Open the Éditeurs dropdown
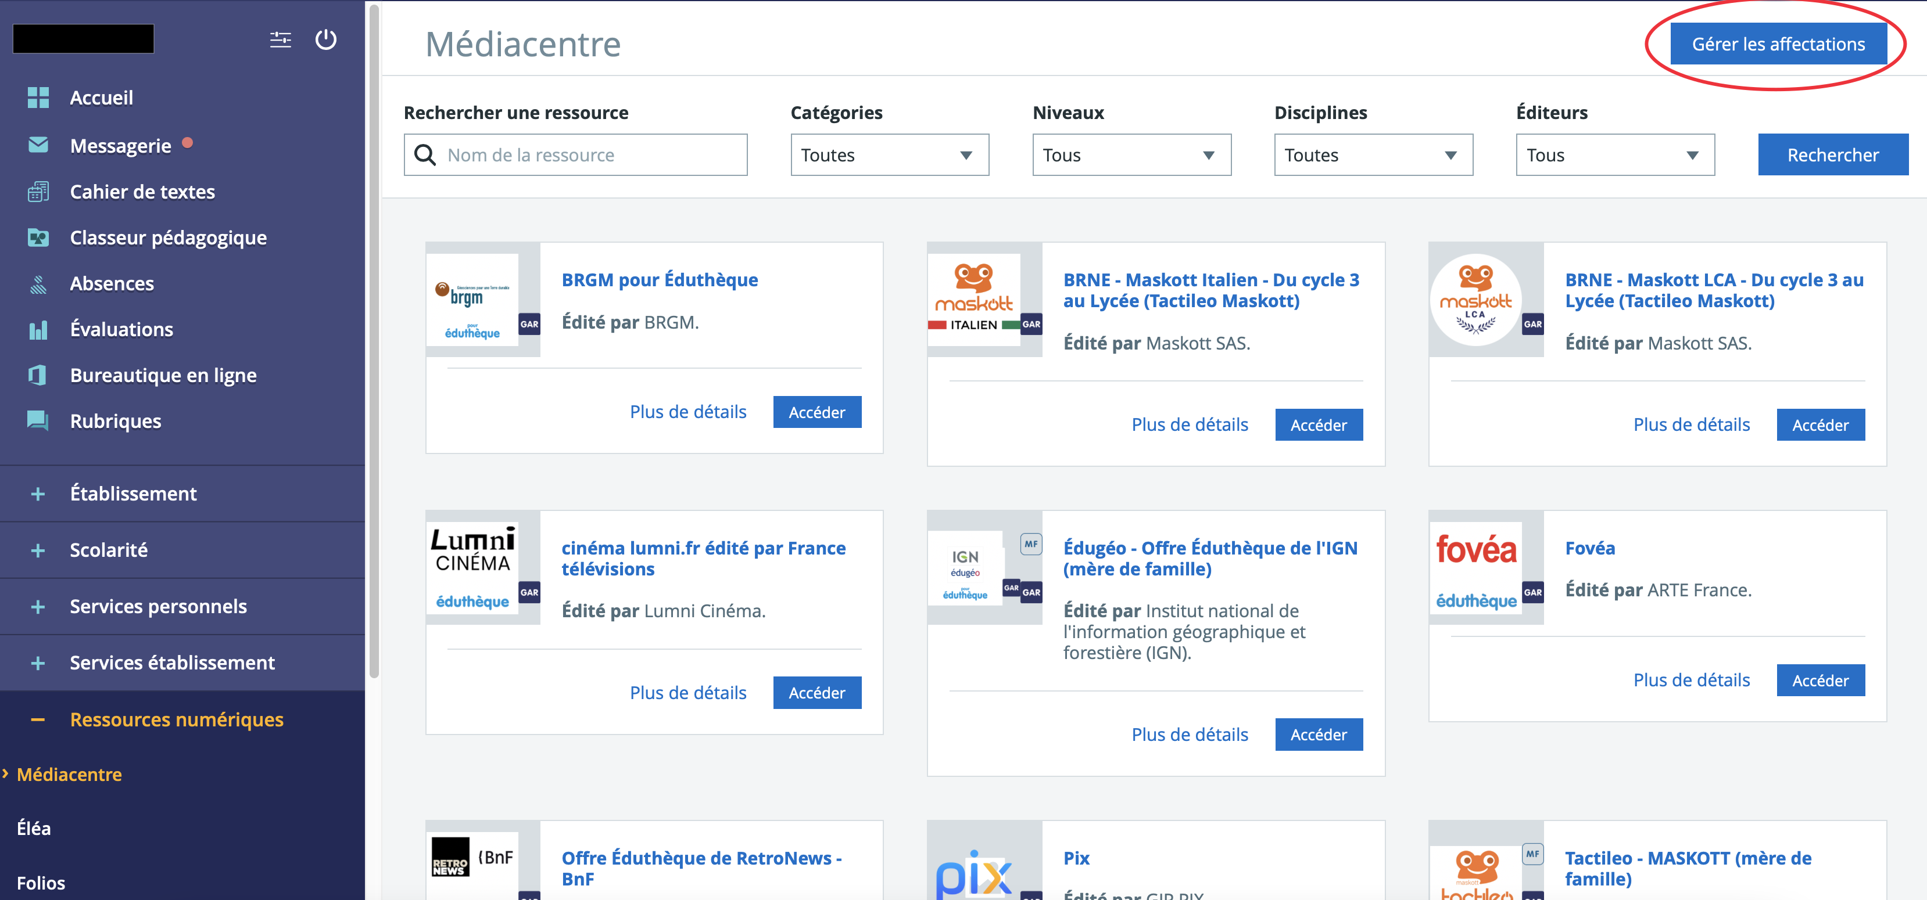Screen dimensions: 1927x900 point(1614,154)
